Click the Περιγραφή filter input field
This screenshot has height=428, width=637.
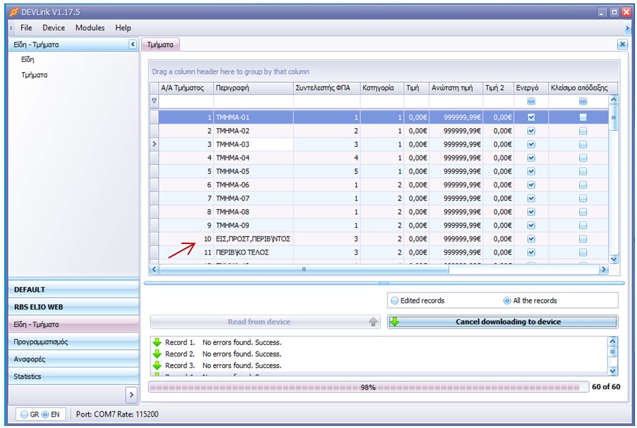click(x=253, y=101)
